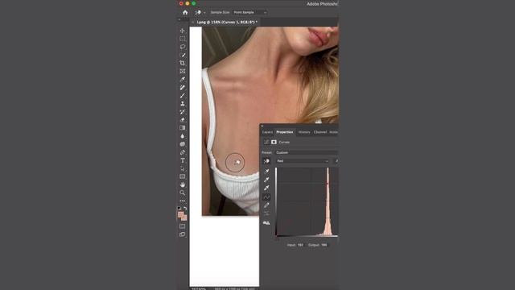The width and height of the screenshot is (515, 290).
Task: Select the Dodge tool
Action: (183, 144)
